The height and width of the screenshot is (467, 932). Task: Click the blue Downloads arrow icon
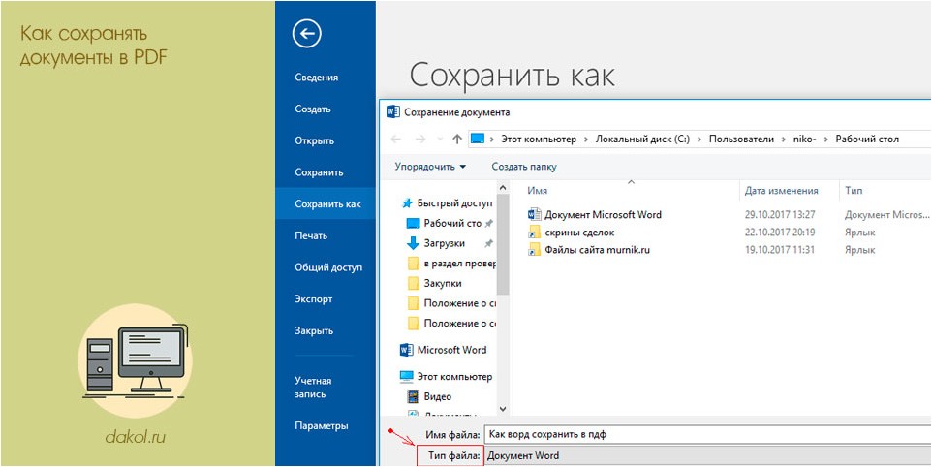[413, 243]
